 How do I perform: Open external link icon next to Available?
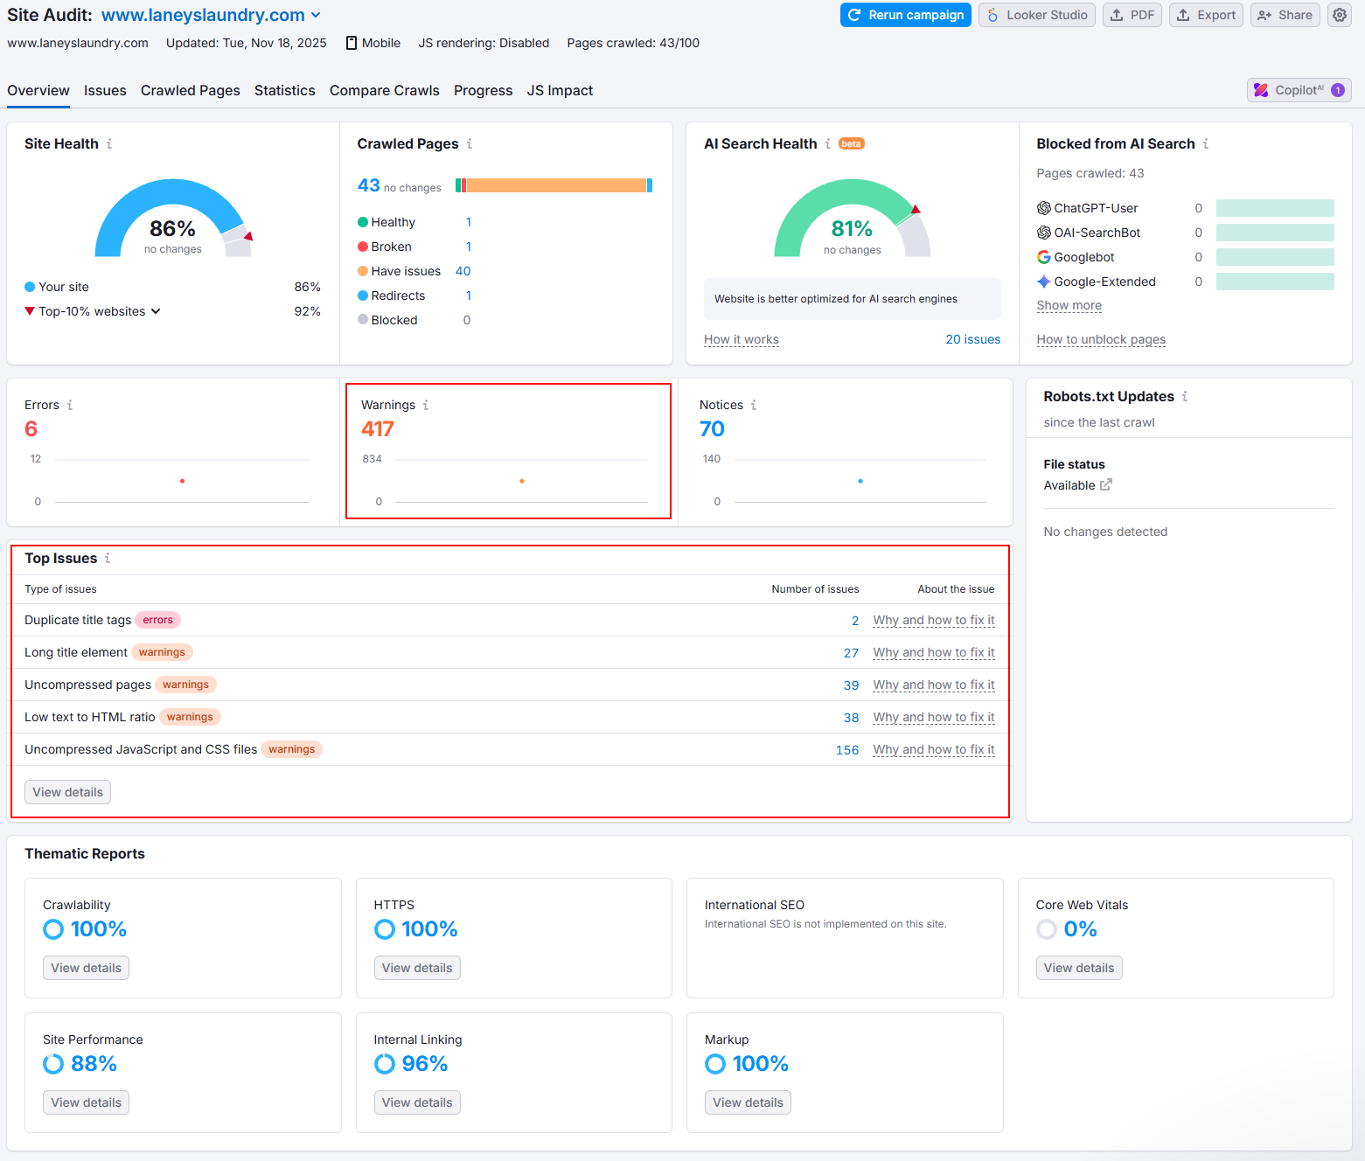1106,485
